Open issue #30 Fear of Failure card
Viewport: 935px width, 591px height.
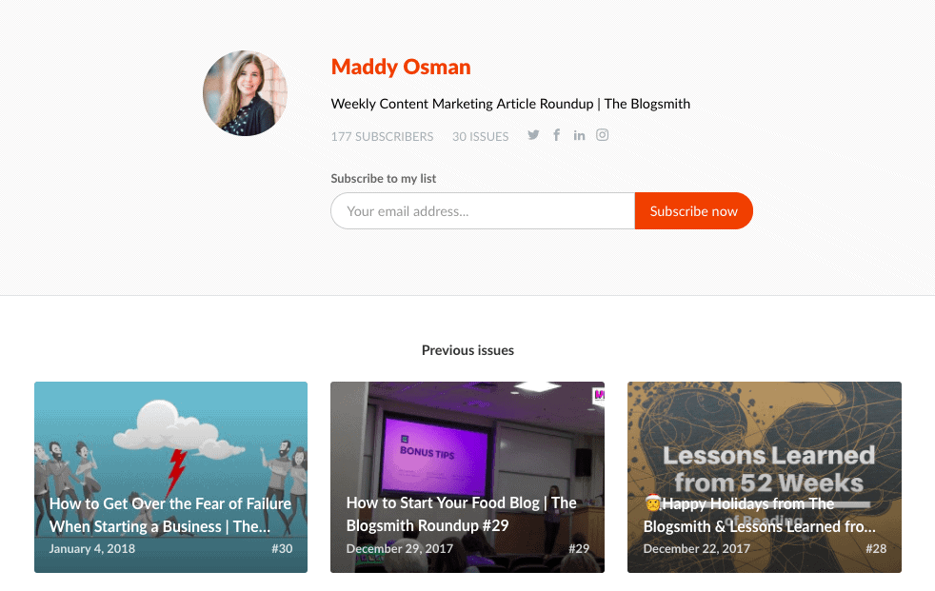[171, 477]
